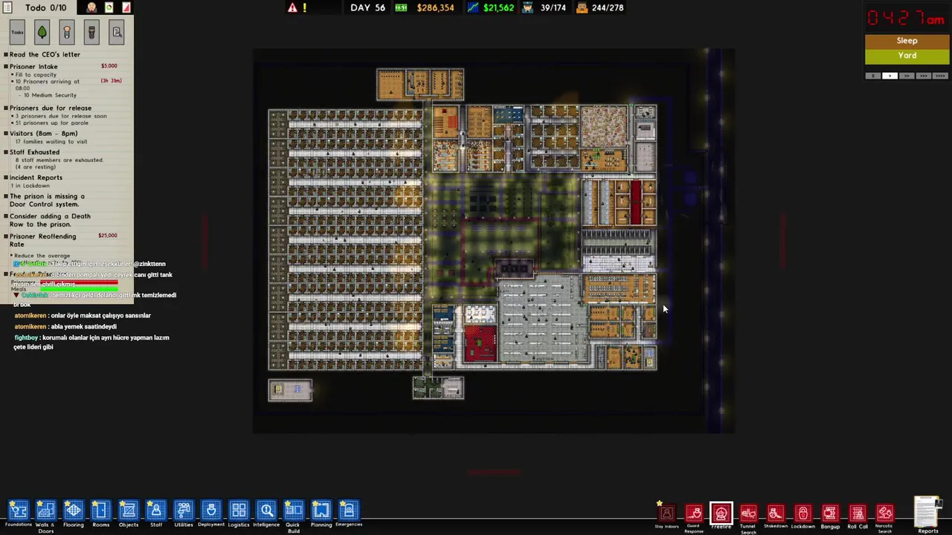Image resolution: width=952 pixels, height=535 pixels.
Task: Select the prisoner figure tab in Todo
Action: point(66,32)
